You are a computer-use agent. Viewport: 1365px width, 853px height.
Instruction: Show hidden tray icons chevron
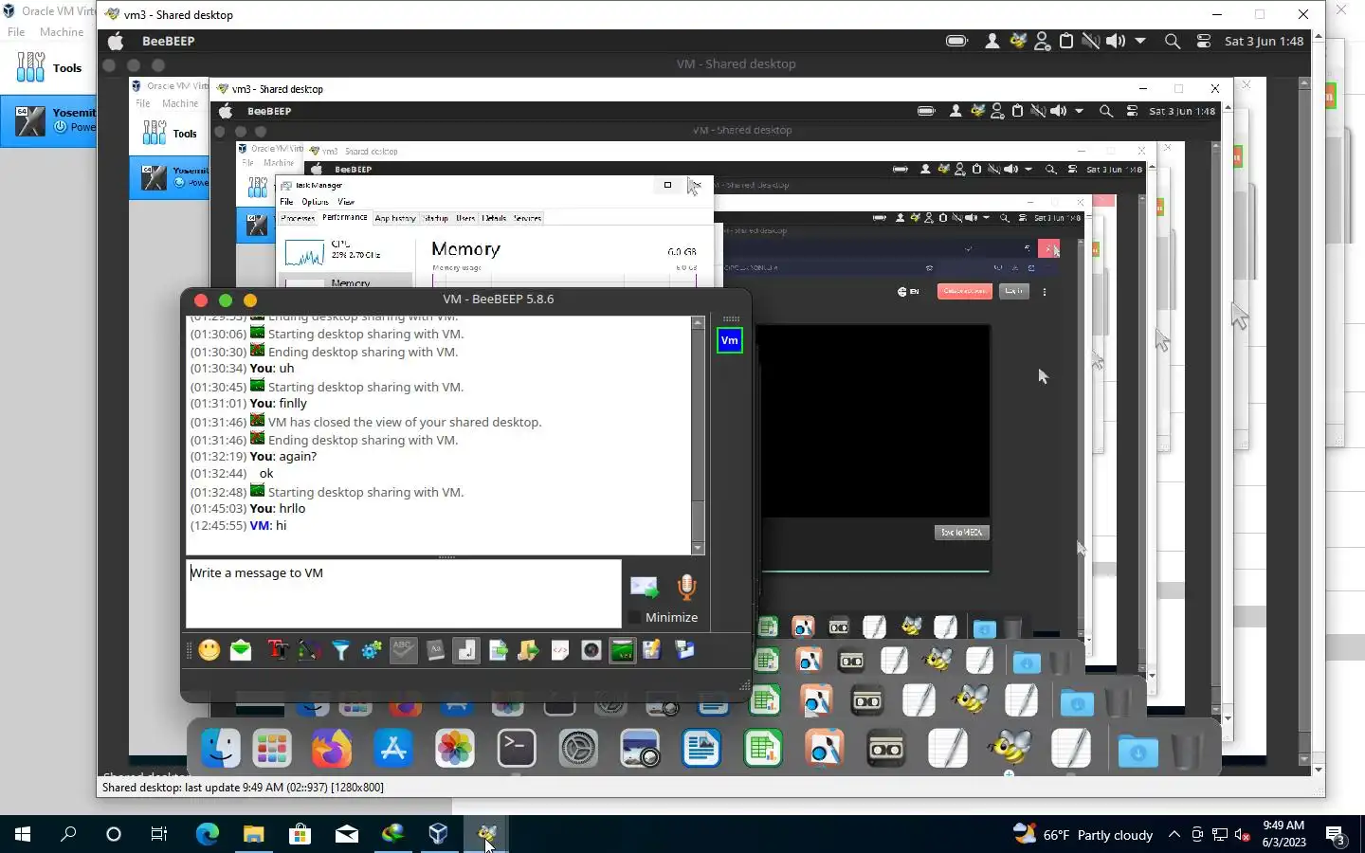[1174, 834]
